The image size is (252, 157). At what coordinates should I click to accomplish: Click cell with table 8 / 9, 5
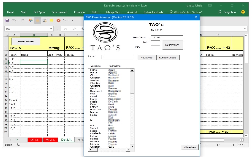(14, 100)
